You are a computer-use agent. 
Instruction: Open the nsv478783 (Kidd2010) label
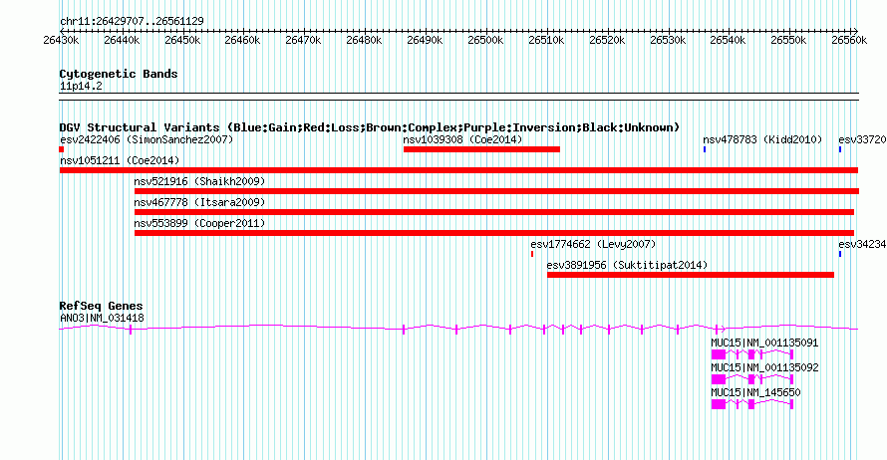click(762, 139)
